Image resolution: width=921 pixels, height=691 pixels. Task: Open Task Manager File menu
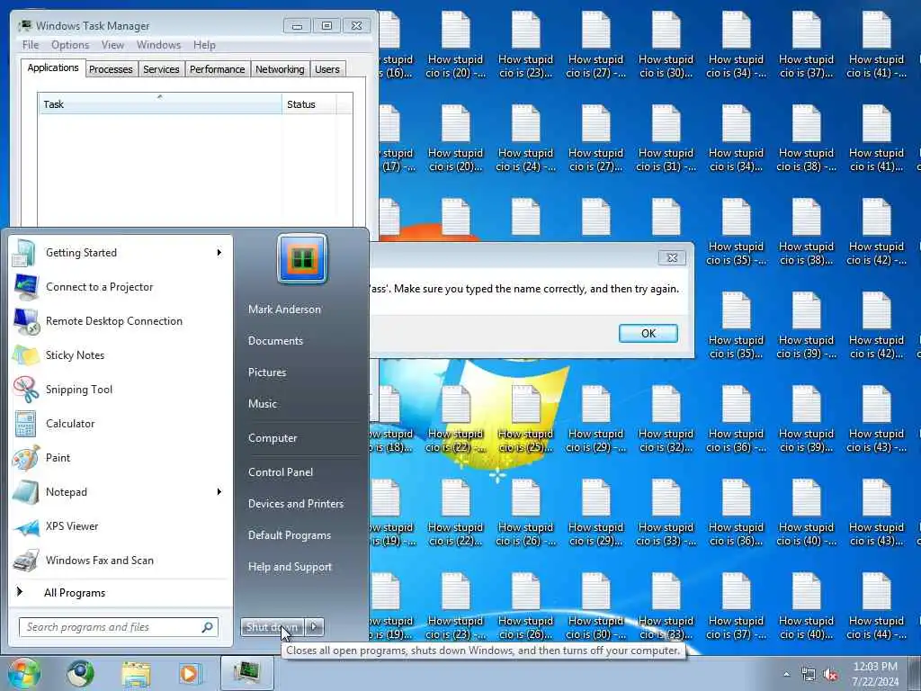point(31,45)
